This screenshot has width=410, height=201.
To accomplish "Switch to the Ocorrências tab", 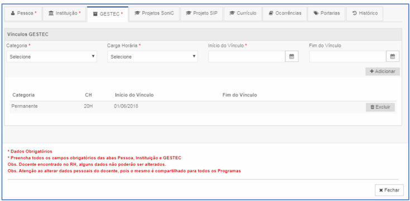I will click(284, 13).
